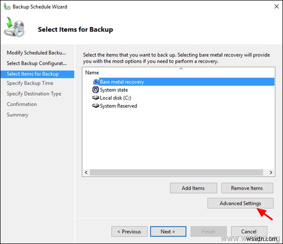Close the Backup Schedule Wizard window
Viewport: 283px width, 244px height.
point(276,7)
